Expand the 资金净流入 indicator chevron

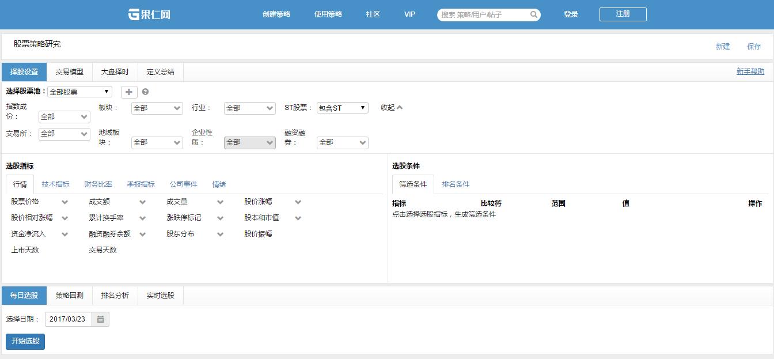64,235
